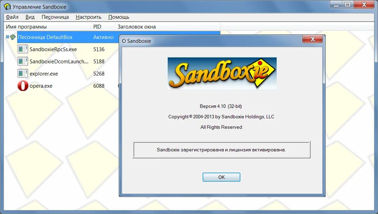Click PID value 5136
This screenshot has width=378, height=214.
[99, 49]
